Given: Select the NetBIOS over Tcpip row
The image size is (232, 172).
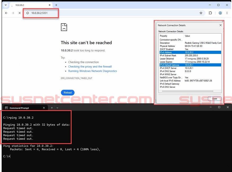Looking at the screenshot, I should [x=190, y=77].
